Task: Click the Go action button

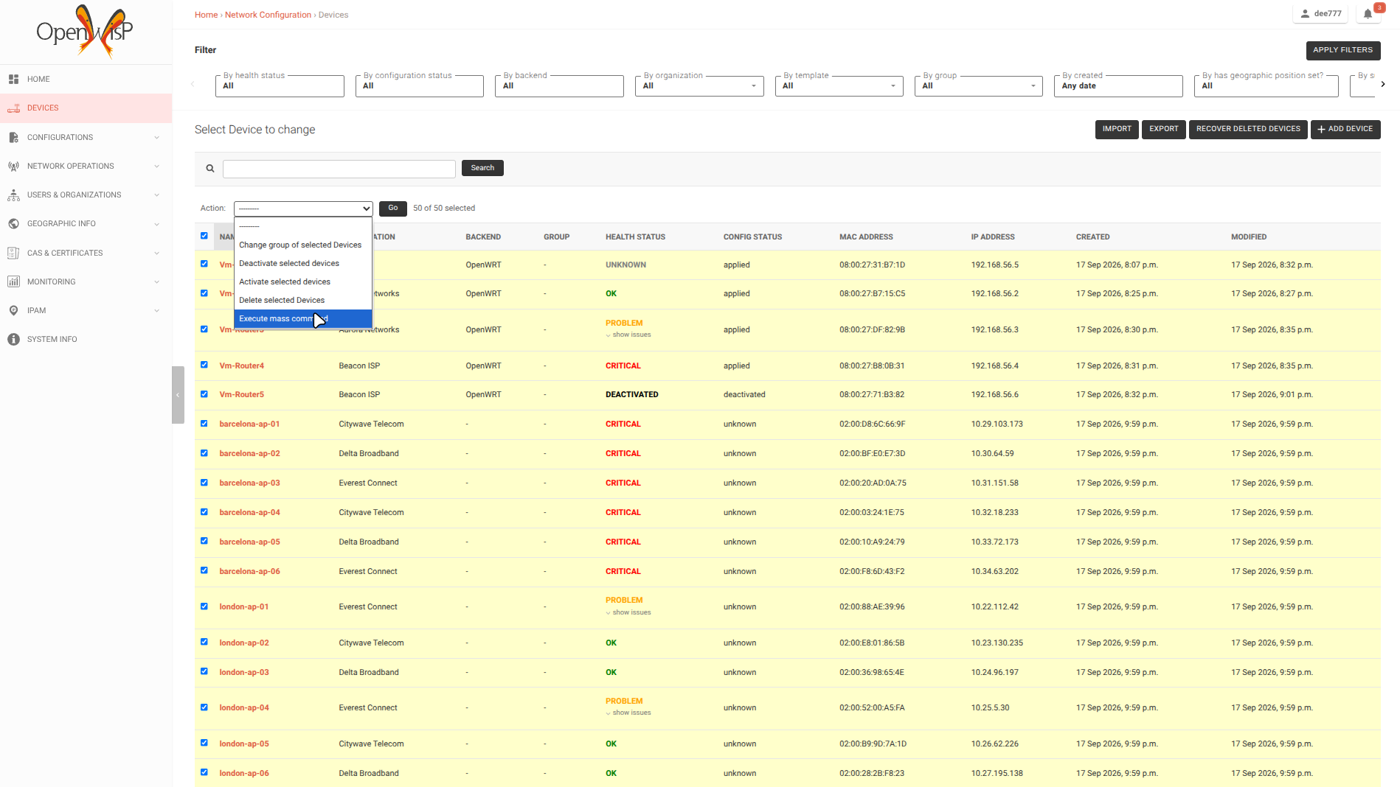Action: [393, 209]
